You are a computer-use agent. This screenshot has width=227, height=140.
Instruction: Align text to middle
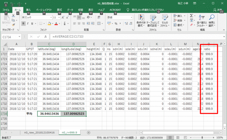pos(79,17)
